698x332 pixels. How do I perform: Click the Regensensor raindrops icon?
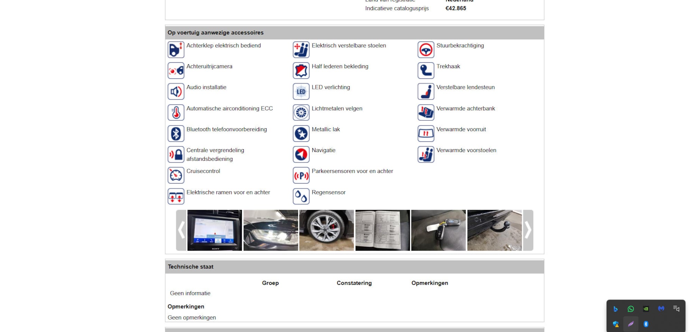(x=301, y=196)
